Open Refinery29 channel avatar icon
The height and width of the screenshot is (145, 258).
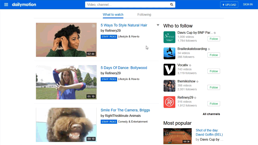tap(169, 102)
